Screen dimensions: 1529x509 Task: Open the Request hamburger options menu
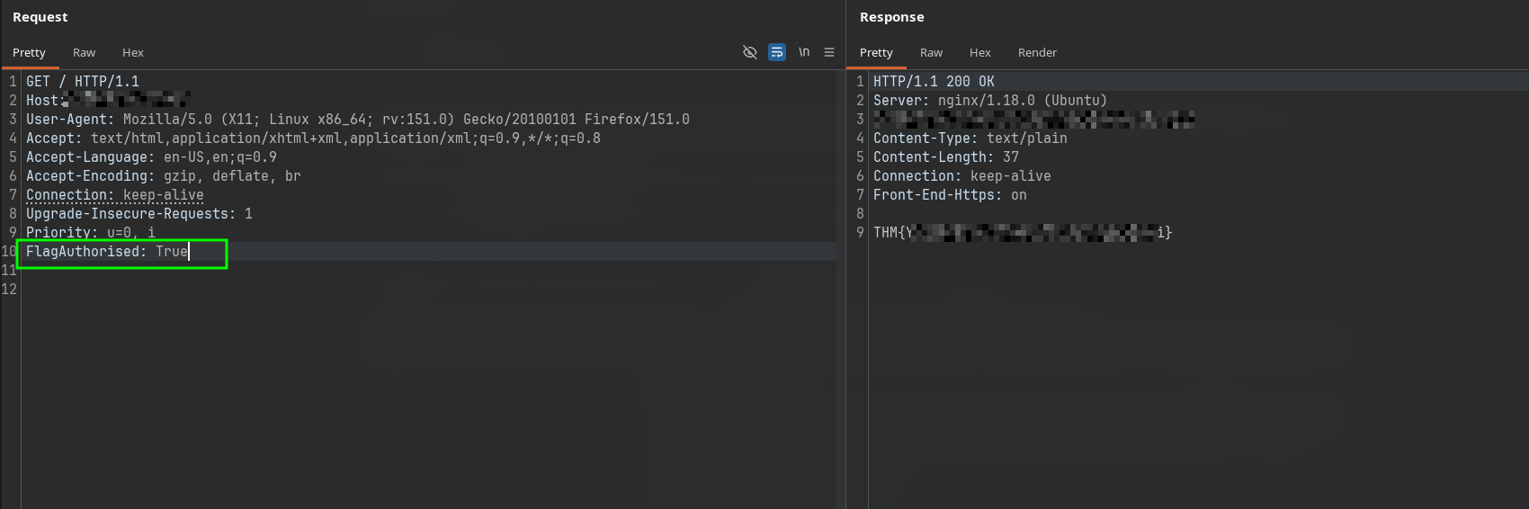click(829, 52)
